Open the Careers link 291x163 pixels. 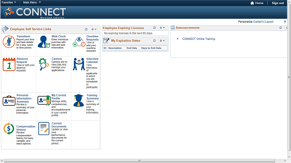click(x=56, y=59)
